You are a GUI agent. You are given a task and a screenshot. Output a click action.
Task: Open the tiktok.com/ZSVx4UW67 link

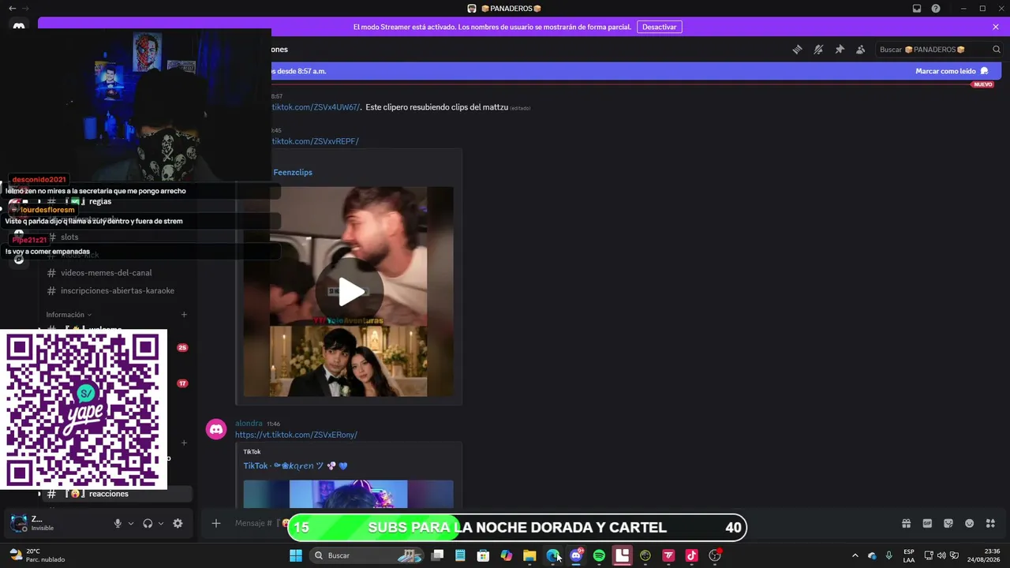(316, 106)
